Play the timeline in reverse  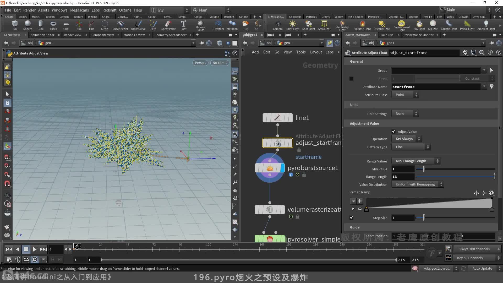[x=17, y=249]
